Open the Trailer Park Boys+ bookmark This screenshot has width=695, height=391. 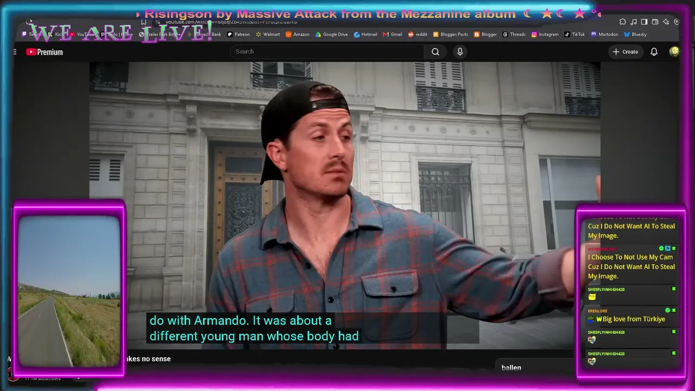click(160, 34)
